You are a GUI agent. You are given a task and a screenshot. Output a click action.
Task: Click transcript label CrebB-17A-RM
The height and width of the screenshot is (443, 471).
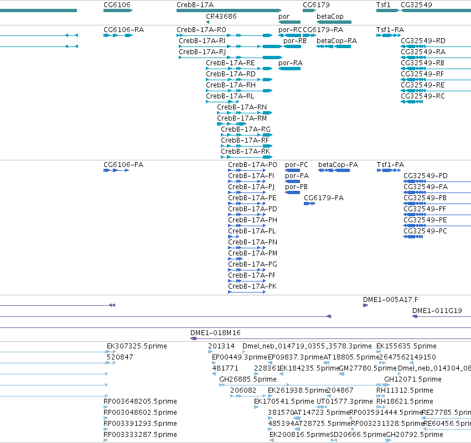click(x=242, y=118)
